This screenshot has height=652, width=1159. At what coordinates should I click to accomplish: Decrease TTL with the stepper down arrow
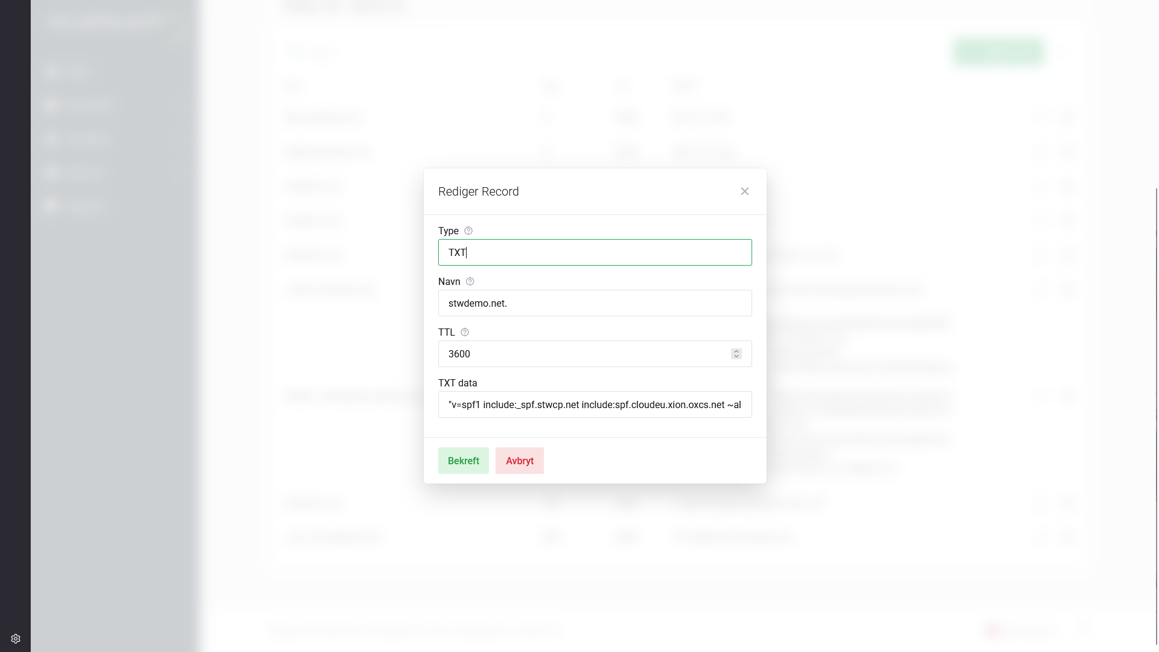[736, 357]
